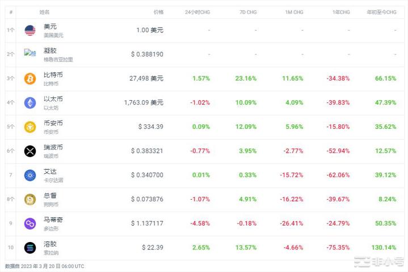This screenshot has width=408, height=272.
Task: Click Polygon's 24h change -4.58%
Action: tap(200, 223)
